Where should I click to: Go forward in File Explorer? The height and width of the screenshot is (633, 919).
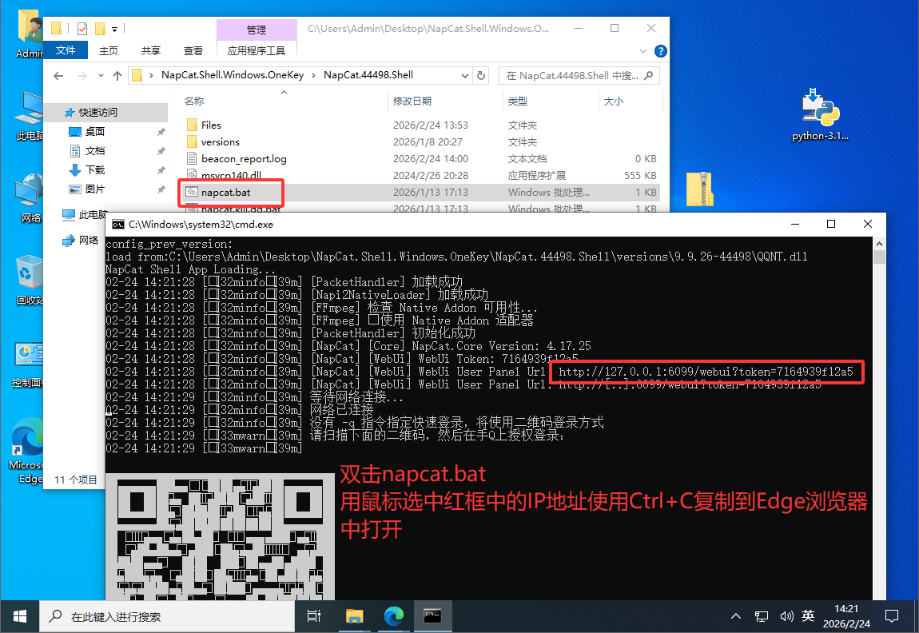[x=82, y=76]
